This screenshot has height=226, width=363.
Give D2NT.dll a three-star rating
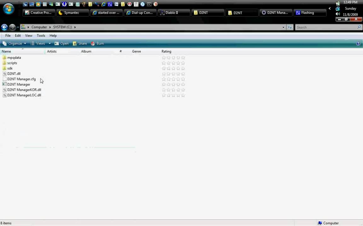[173, 74]
